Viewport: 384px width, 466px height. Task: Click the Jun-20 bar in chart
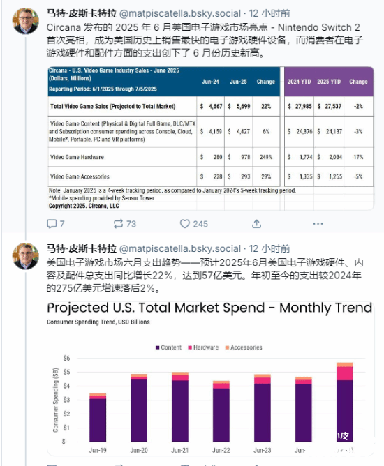pyautogui.click(x=139, y=407)
